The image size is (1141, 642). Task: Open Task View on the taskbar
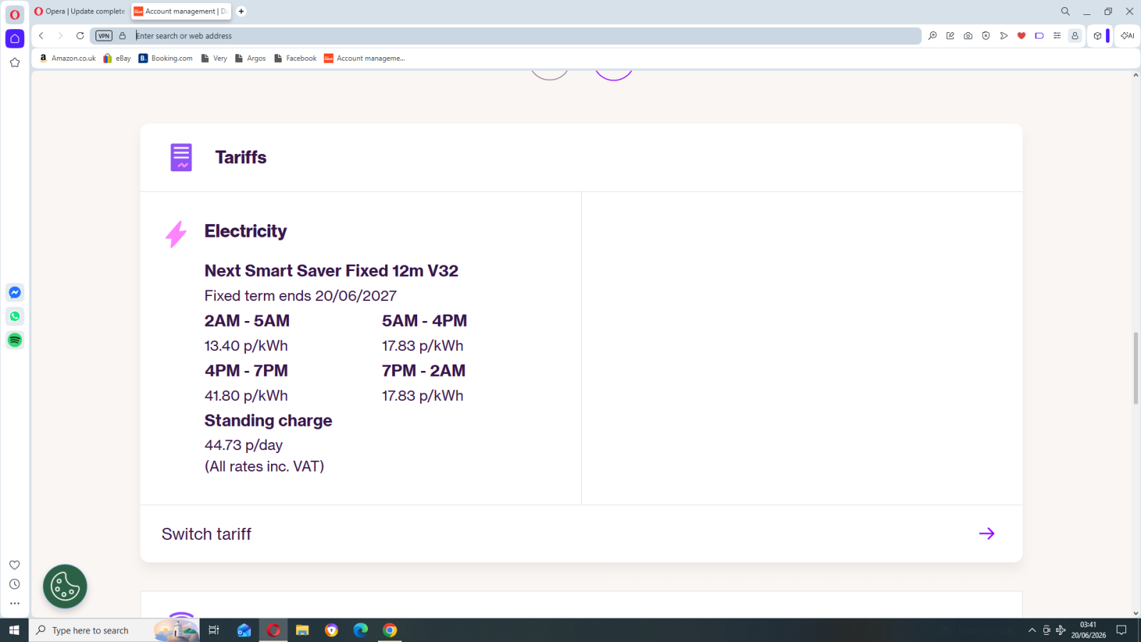pos(214,630)
